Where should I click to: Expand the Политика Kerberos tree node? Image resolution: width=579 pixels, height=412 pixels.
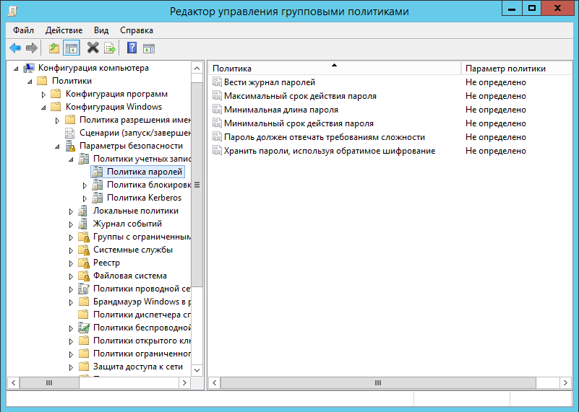(85, 198)
